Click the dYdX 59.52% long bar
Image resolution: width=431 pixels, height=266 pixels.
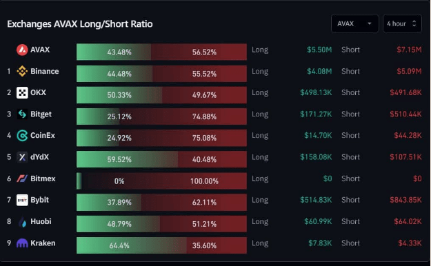coord(128,159)
